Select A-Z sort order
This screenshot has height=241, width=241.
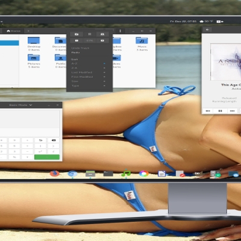point(89,63)
